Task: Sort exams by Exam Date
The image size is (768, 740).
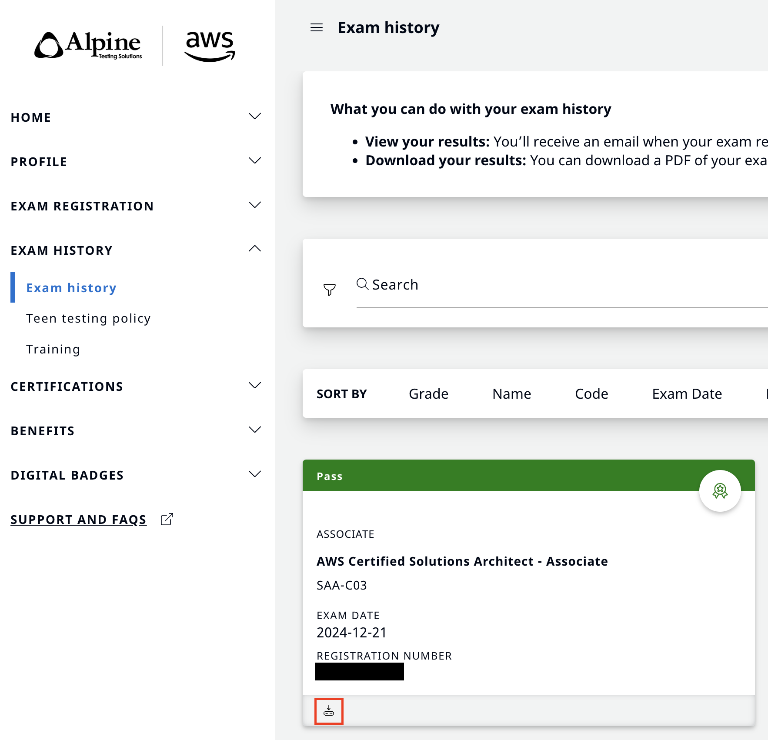Action: [x=687, y=393]
